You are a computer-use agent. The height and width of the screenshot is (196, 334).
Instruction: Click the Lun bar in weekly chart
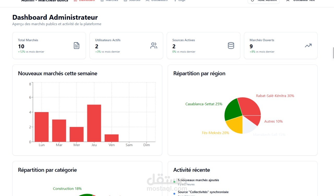pos(42,127)
